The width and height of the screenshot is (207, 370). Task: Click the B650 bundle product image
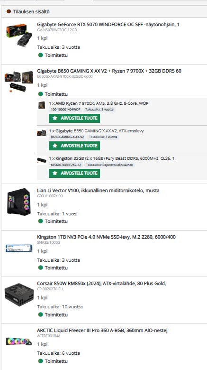tap(19, 82)
